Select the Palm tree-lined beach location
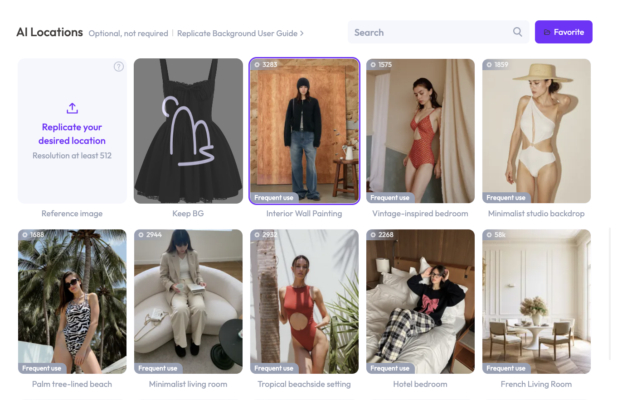The image size is (632, 400). [x=72, y=301]
